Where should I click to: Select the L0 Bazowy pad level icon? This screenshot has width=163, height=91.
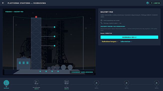(6, 83)
